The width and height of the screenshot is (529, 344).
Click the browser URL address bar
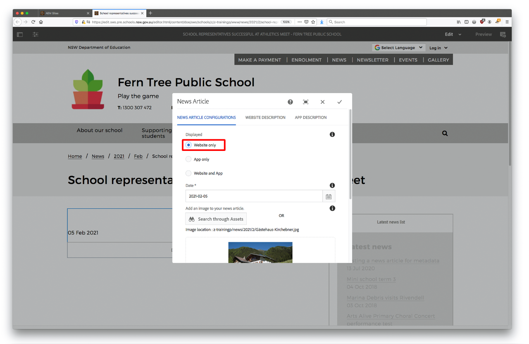[x=185, y=22]
